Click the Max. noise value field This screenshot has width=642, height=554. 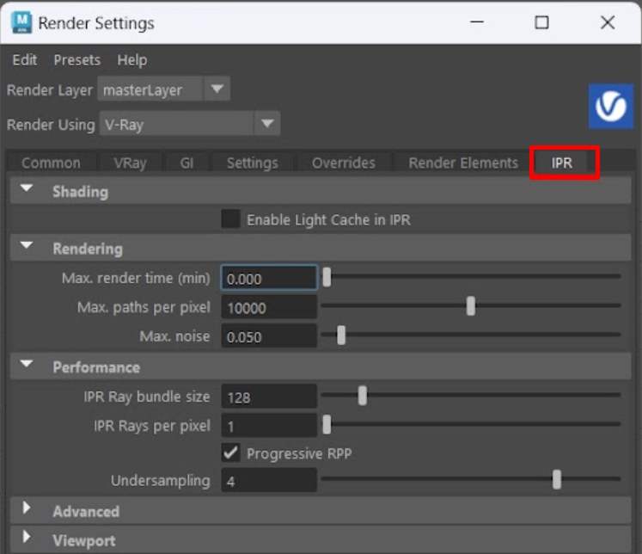269,336
